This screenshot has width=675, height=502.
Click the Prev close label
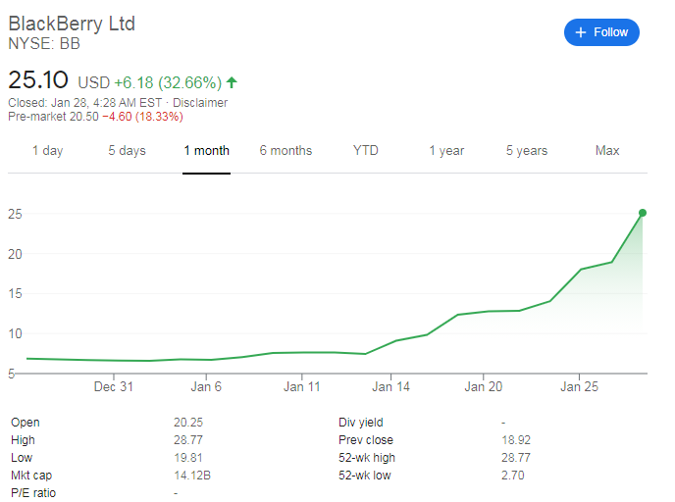tap(366, 440)
